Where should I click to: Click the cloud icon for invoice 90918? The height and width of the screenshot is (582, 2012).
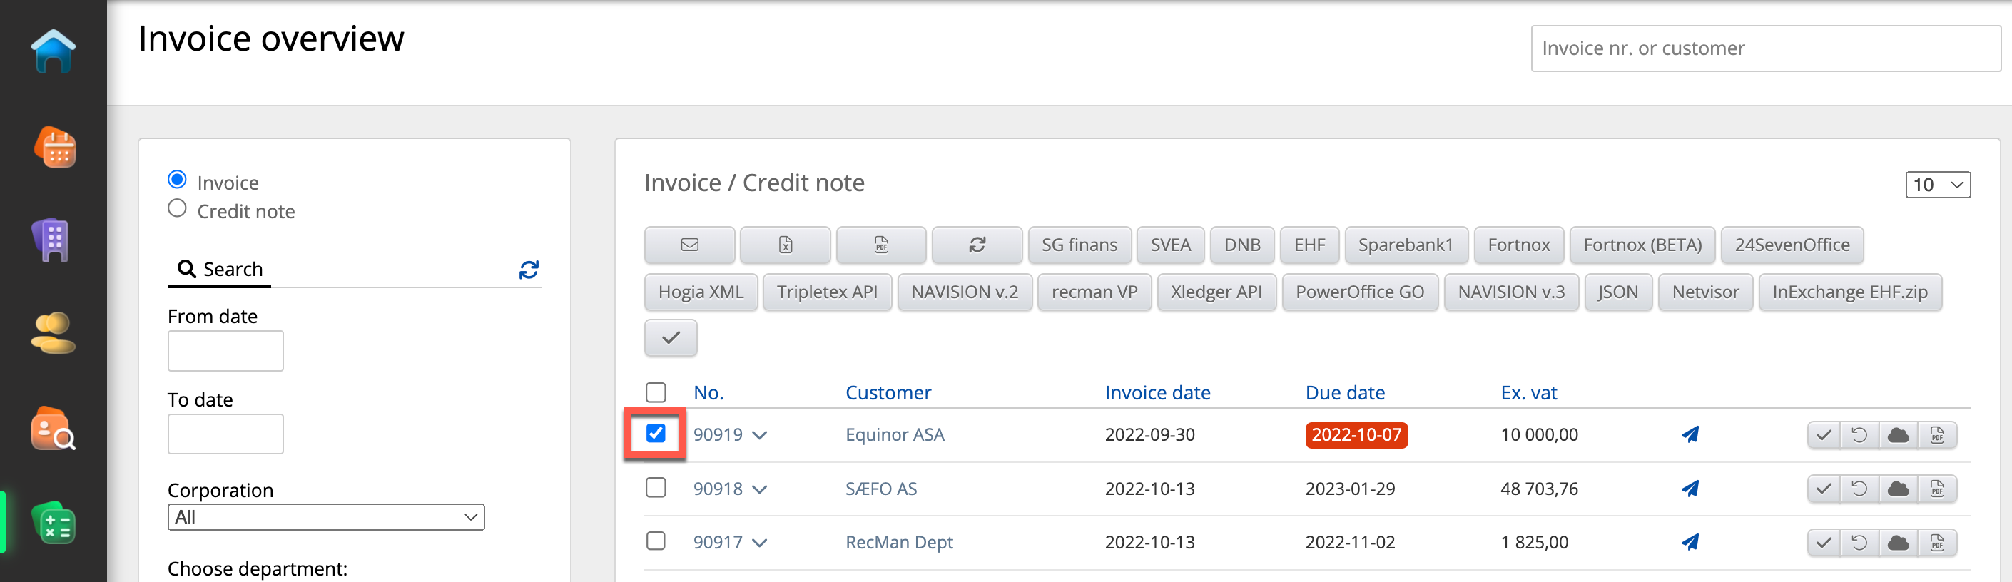tap(1898, 490)
